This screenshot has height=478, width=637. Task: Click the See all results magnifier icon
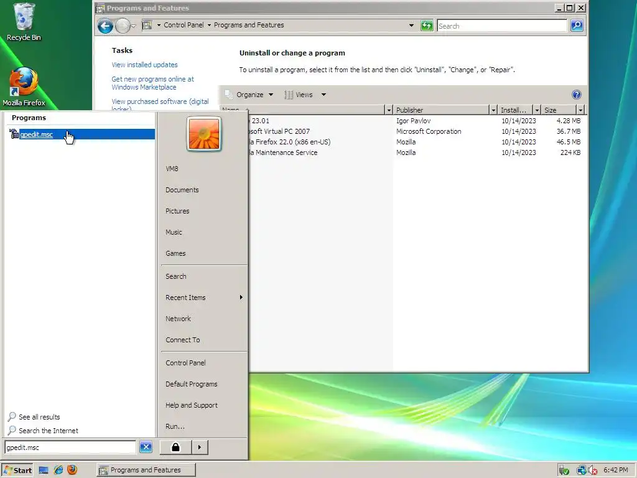tap(12, 416)
